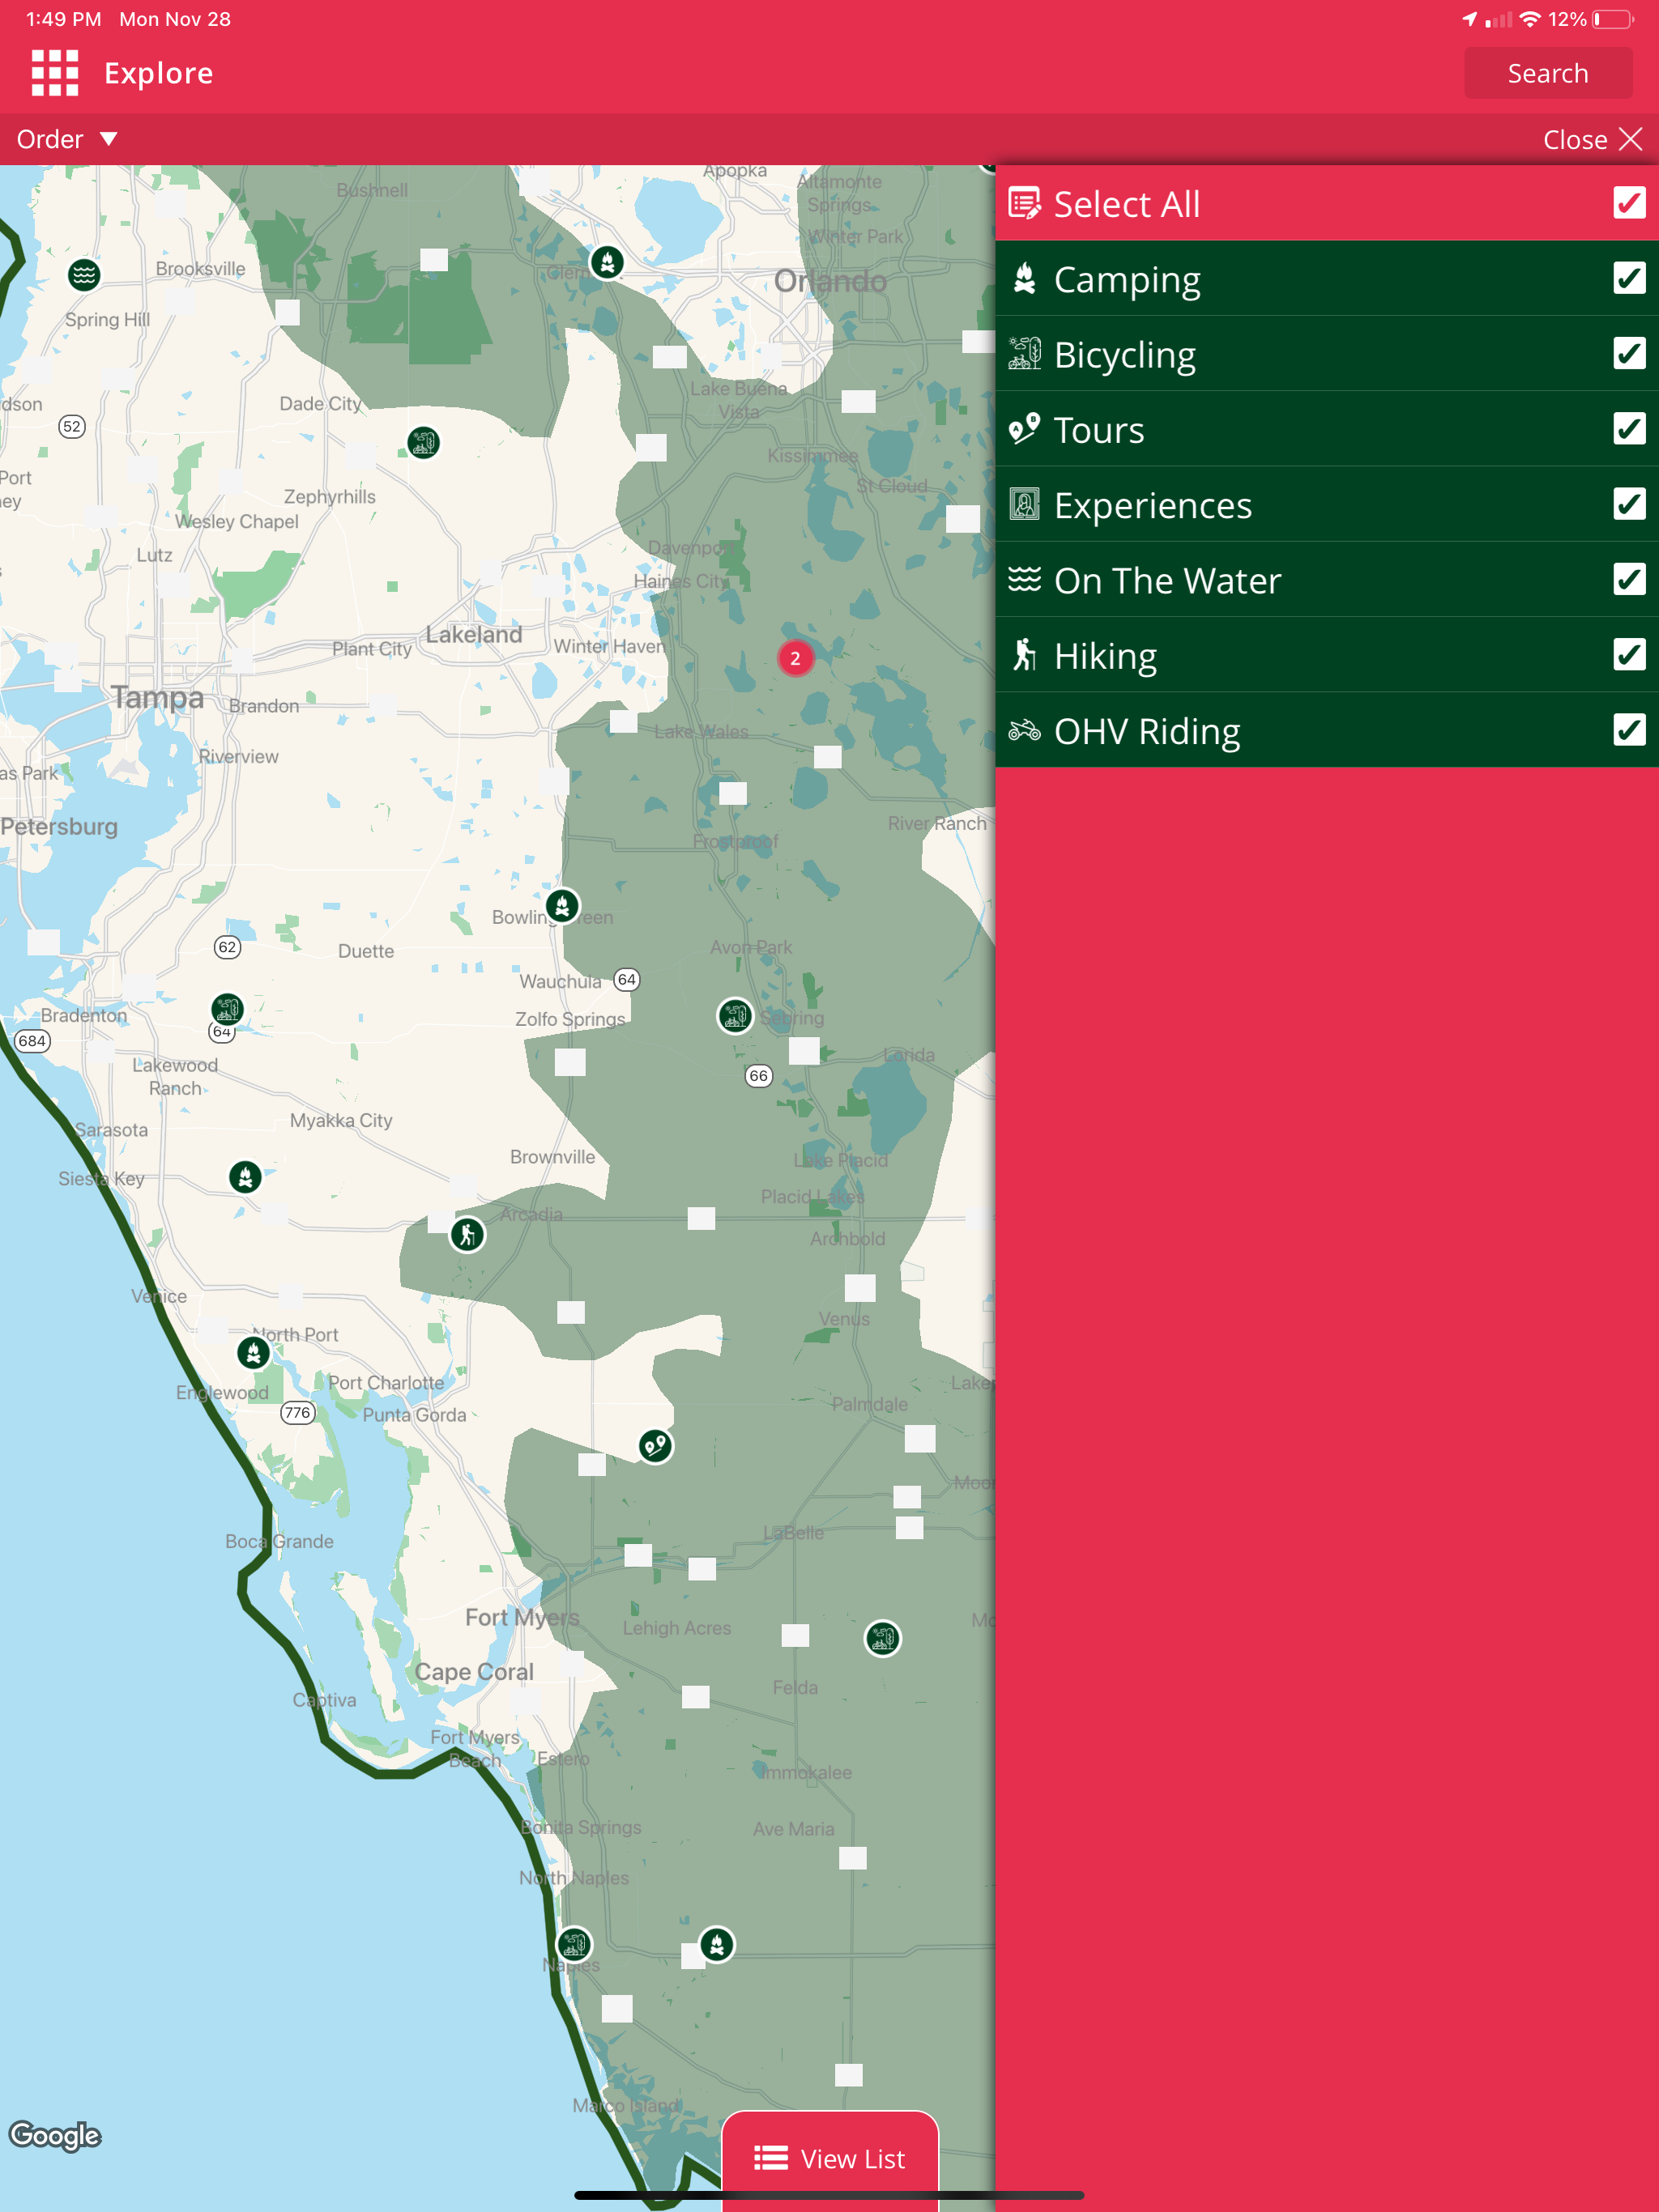This screenshot has width=1659, height=2212.
Task: Tap the Tours pin icon in filter list
Action: coord(1024,429)
